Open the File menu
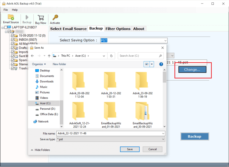 (6, 10)
